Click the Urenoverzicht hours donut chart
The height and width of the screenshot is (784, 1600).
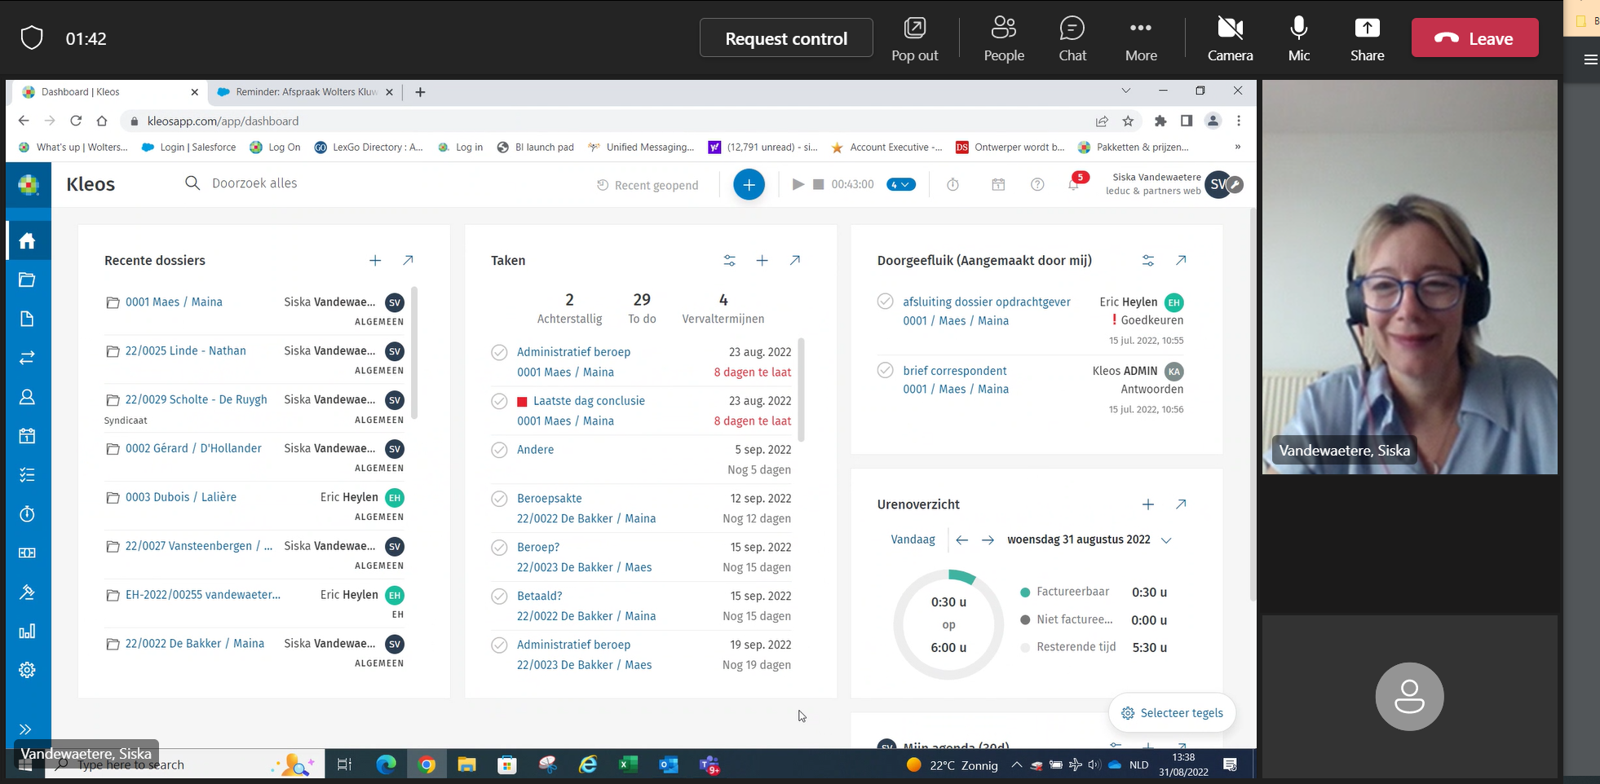pyautogui.click(x=948, y=624)
